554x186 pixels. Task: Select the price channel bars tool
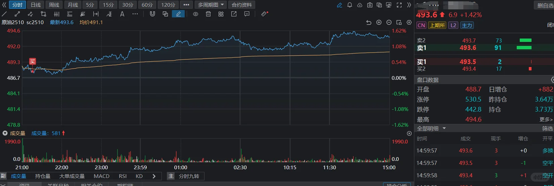(56, 14)
